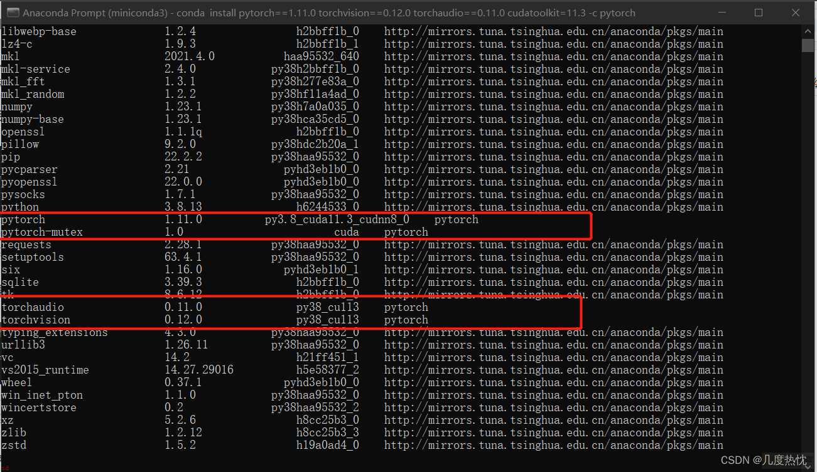Click the package name urllib3

pyautogui.click(x=23, y=345)
